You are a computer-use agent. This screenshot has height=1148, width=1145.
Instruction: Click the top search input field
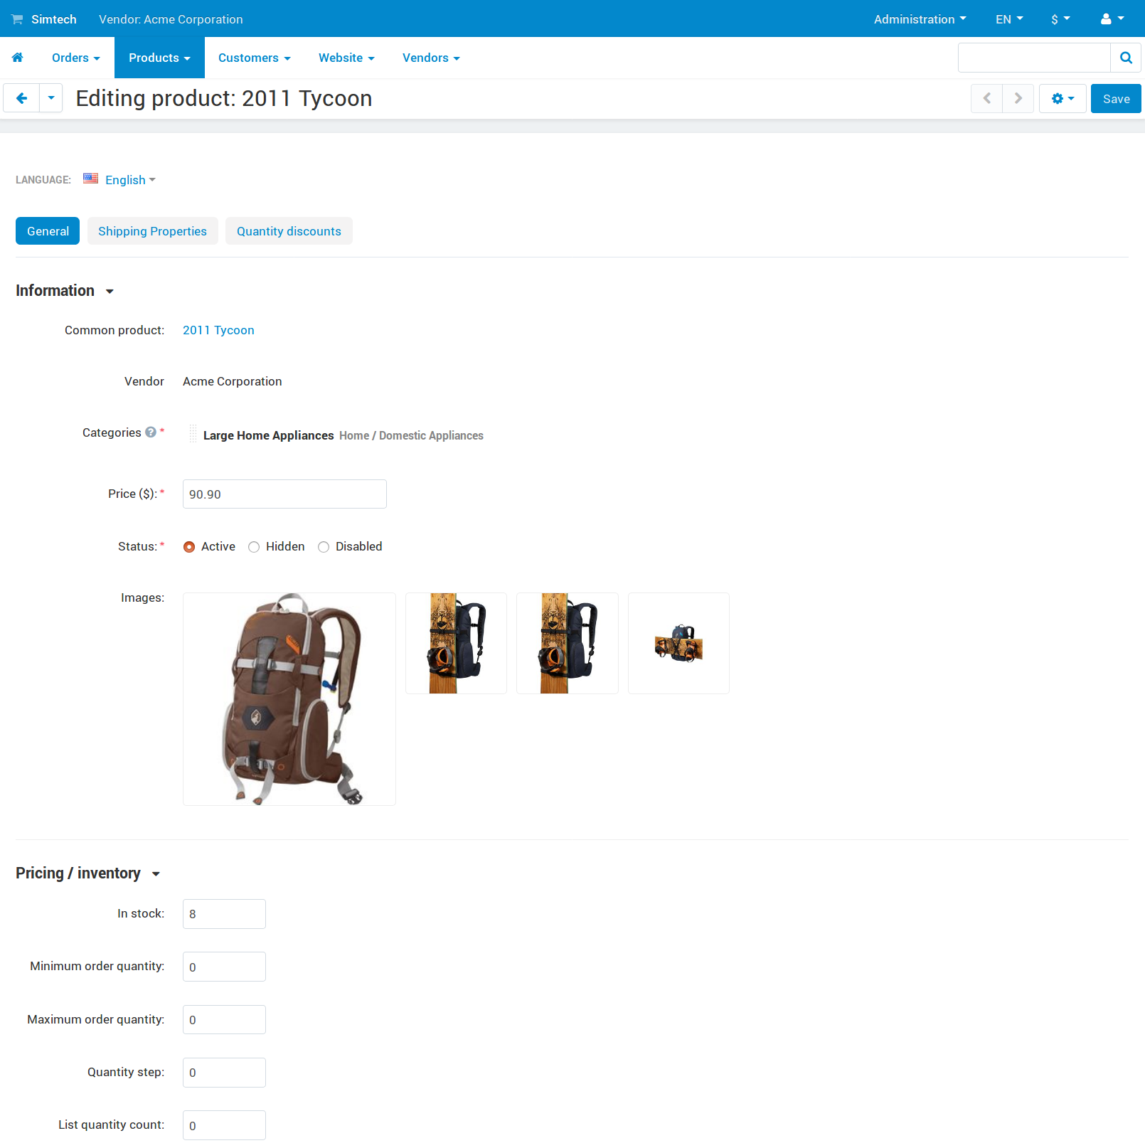1034,58
